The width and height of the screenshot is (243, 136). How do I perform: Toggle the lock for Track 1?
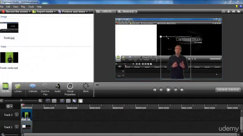(x=17, y=127)
